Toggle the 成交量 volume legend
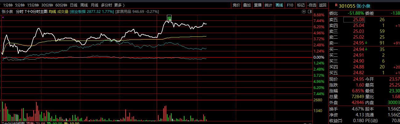Image resolution: width=400 pixels, height=124 pixels. [x=63, y=11]
